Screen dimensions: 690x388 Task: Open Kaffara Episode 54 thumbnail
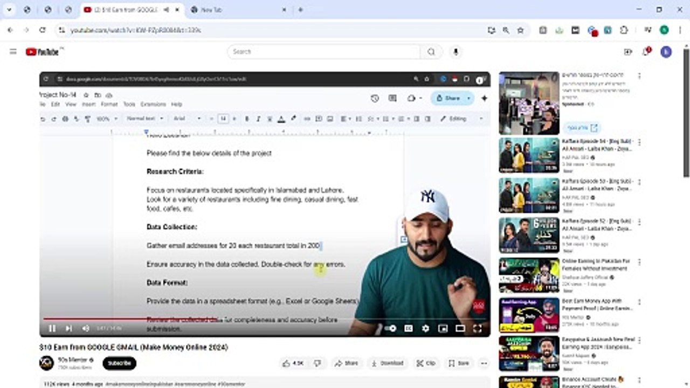pos(529,155)
